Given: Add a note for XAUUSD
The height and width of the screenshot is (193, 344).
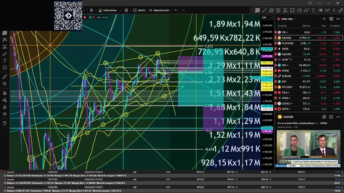Looking at the screenshot, I should [x=331, y=117].
